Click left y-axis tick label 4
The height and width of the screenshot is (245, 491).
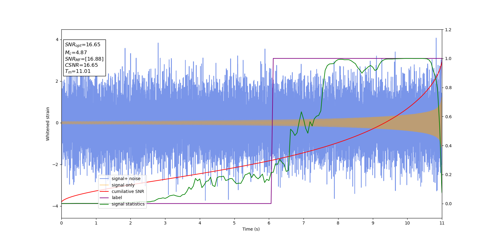[57, 40]
